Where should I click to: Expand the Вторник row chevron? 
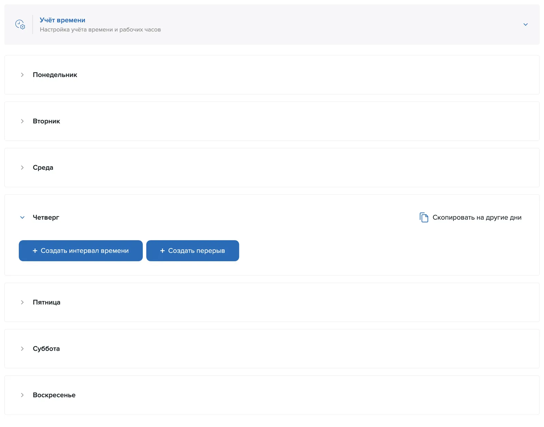22,121
